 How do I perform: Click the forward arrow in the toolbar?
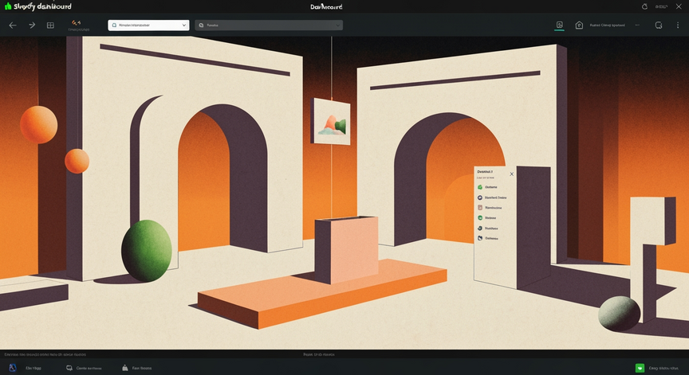[32, 25]
